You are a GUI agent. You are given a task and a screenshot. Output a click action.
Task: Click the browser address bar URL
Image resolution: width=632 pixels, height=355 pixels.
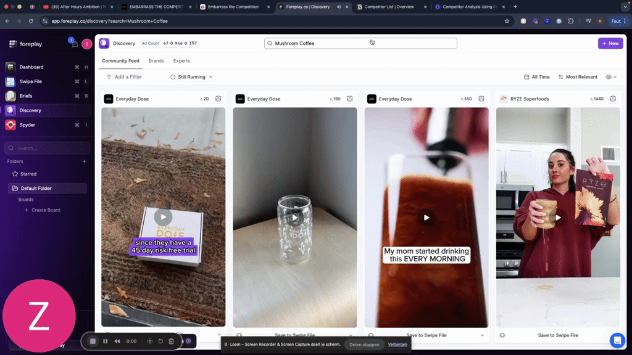coord(110,21)
